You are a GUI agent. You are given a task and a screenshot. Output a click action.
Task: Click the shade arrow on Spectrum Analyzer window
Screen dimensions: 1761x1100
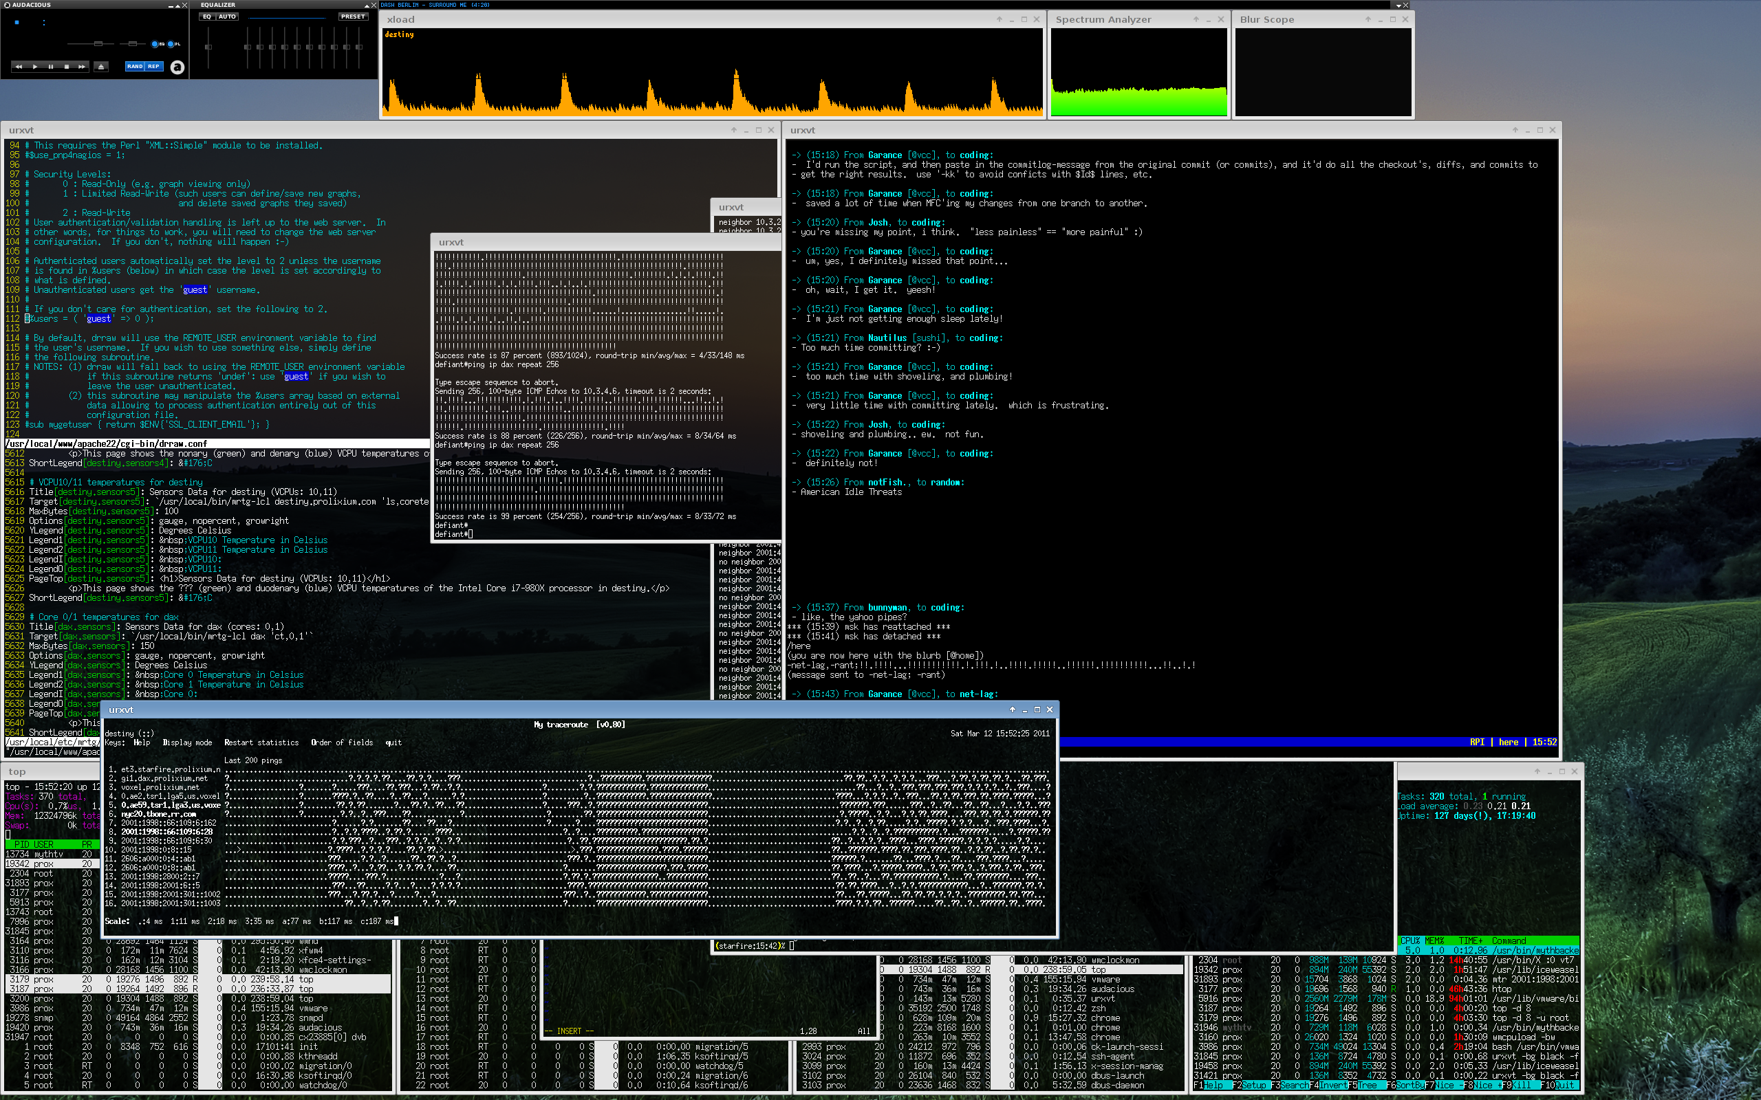click(x=1196, y=20)
